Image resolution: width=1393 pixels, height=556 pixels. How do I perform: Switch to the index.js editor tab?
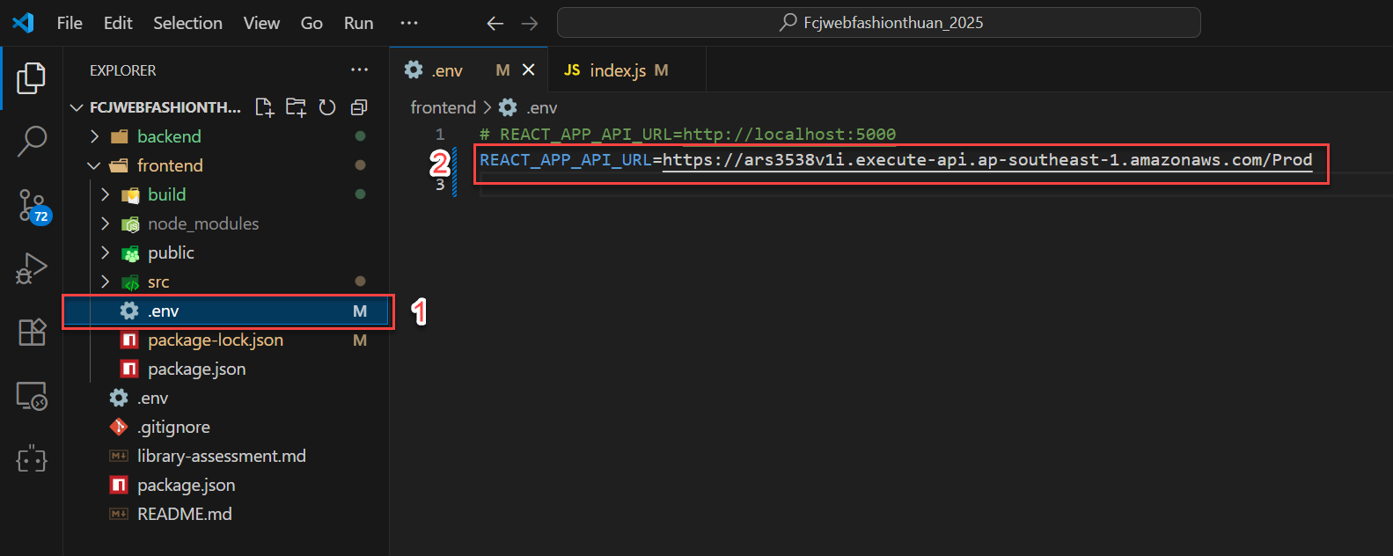pos(627,69)
